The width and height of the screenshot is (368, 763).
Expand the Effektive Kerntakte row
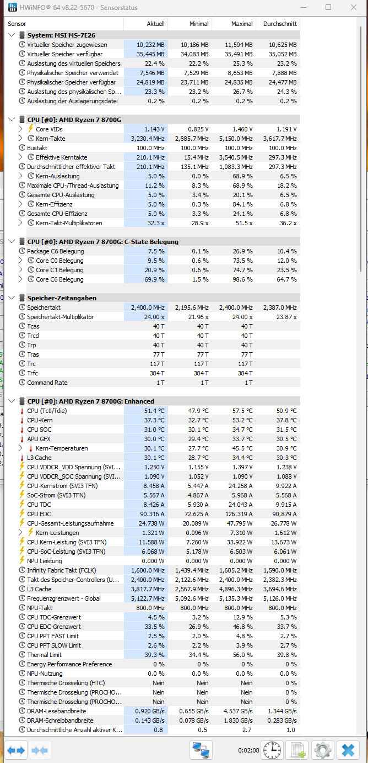pyautogui.click(x=21, y=157)
